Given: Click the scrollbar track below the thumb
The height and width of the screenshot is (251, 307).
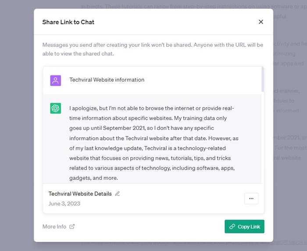Looking at the screenshot, I should pos(263,137).
